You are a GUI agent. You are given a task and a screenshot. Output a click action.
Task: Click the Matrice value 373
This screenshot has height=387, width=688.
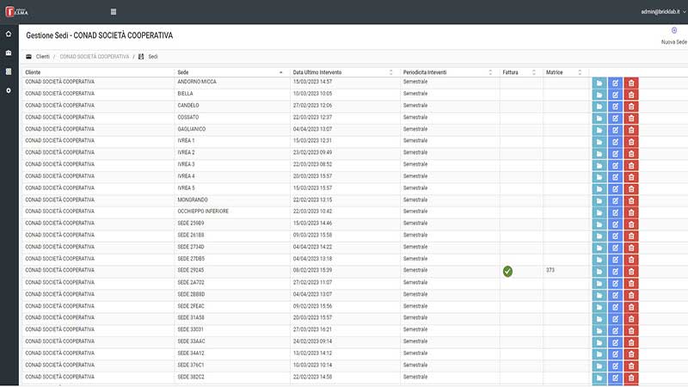tap(550, 270)
